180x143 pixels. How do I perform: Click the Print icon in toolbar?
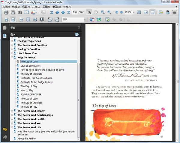pos(6,12)
